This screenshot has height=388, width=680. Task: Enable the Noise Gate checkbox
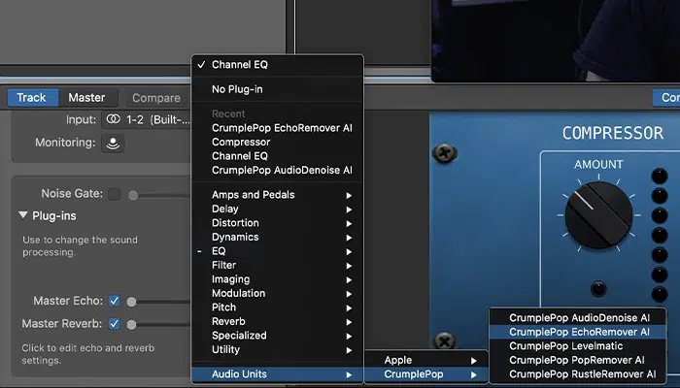coord(115,194)
